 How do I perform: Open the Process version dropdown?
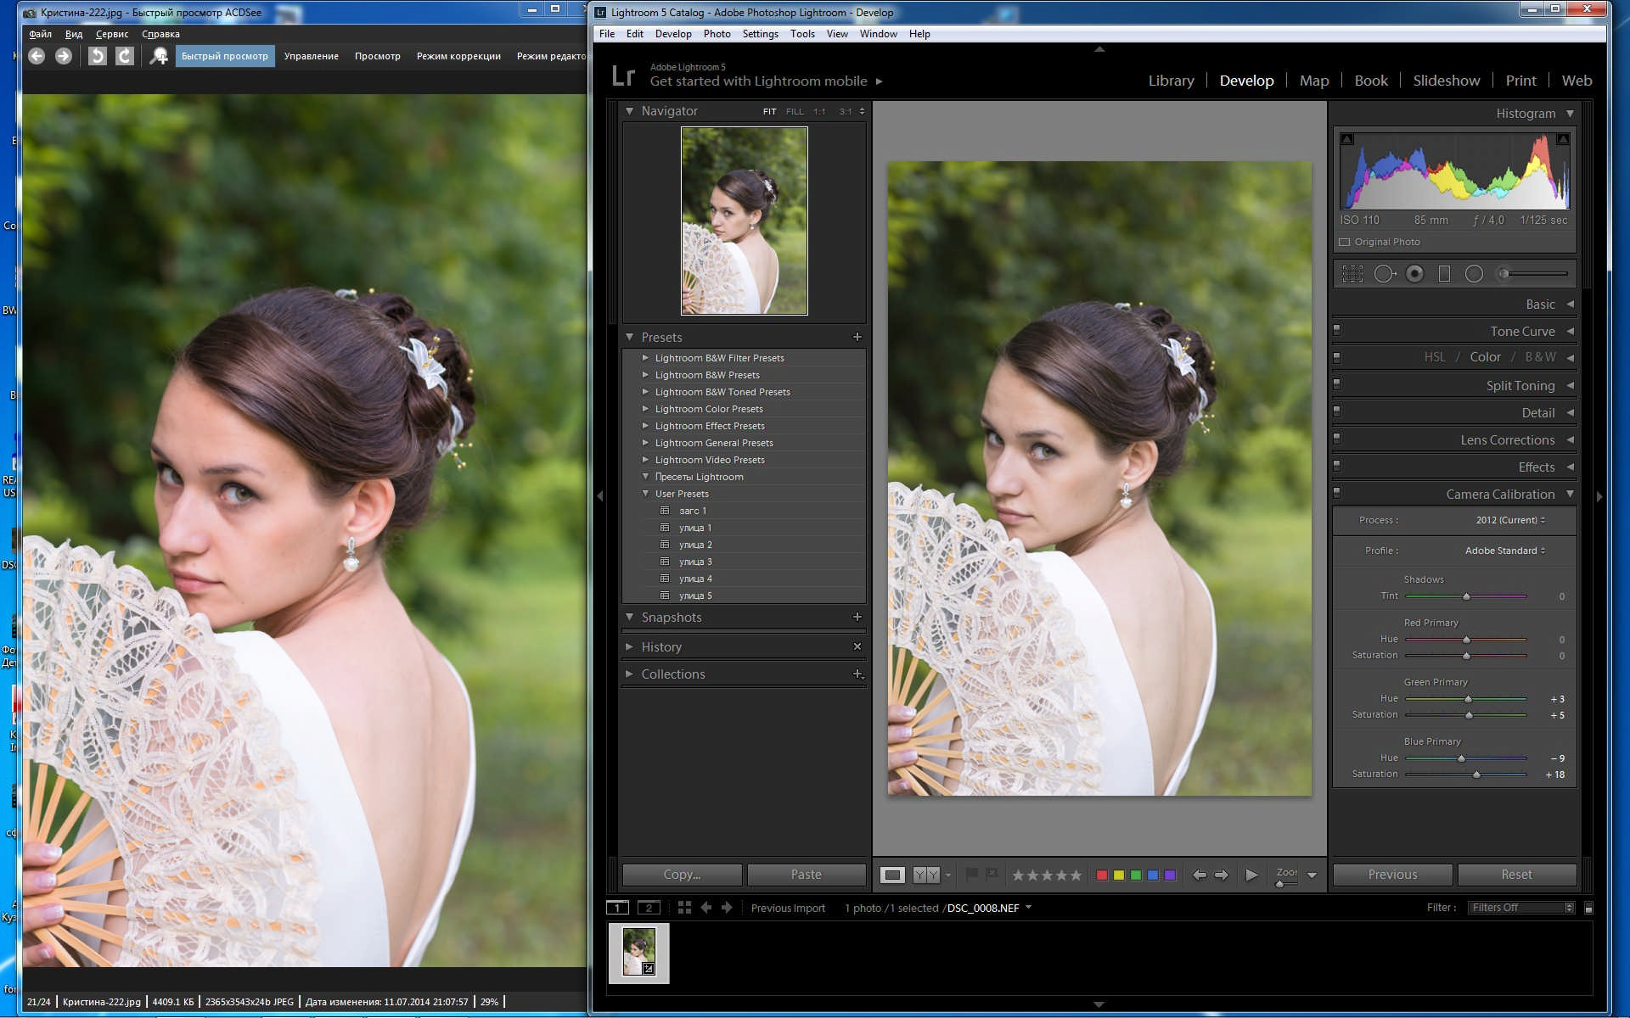(x=1510, y=520)
